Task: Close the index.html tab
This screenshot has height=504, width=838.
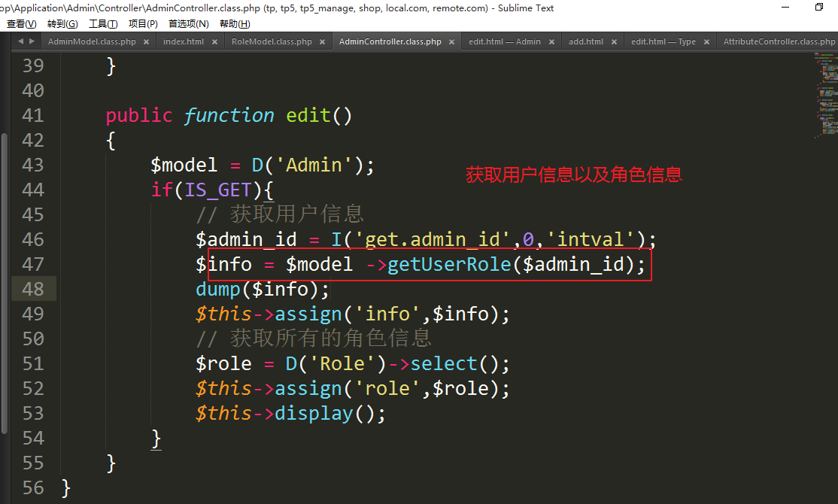Action: tap(213, 42)
